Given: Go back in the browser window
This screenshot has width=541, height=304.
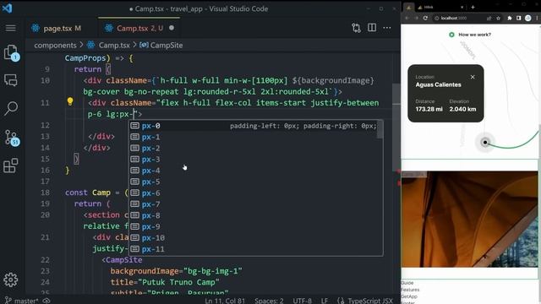Looking at the screenshot, I should coord(407,18).
